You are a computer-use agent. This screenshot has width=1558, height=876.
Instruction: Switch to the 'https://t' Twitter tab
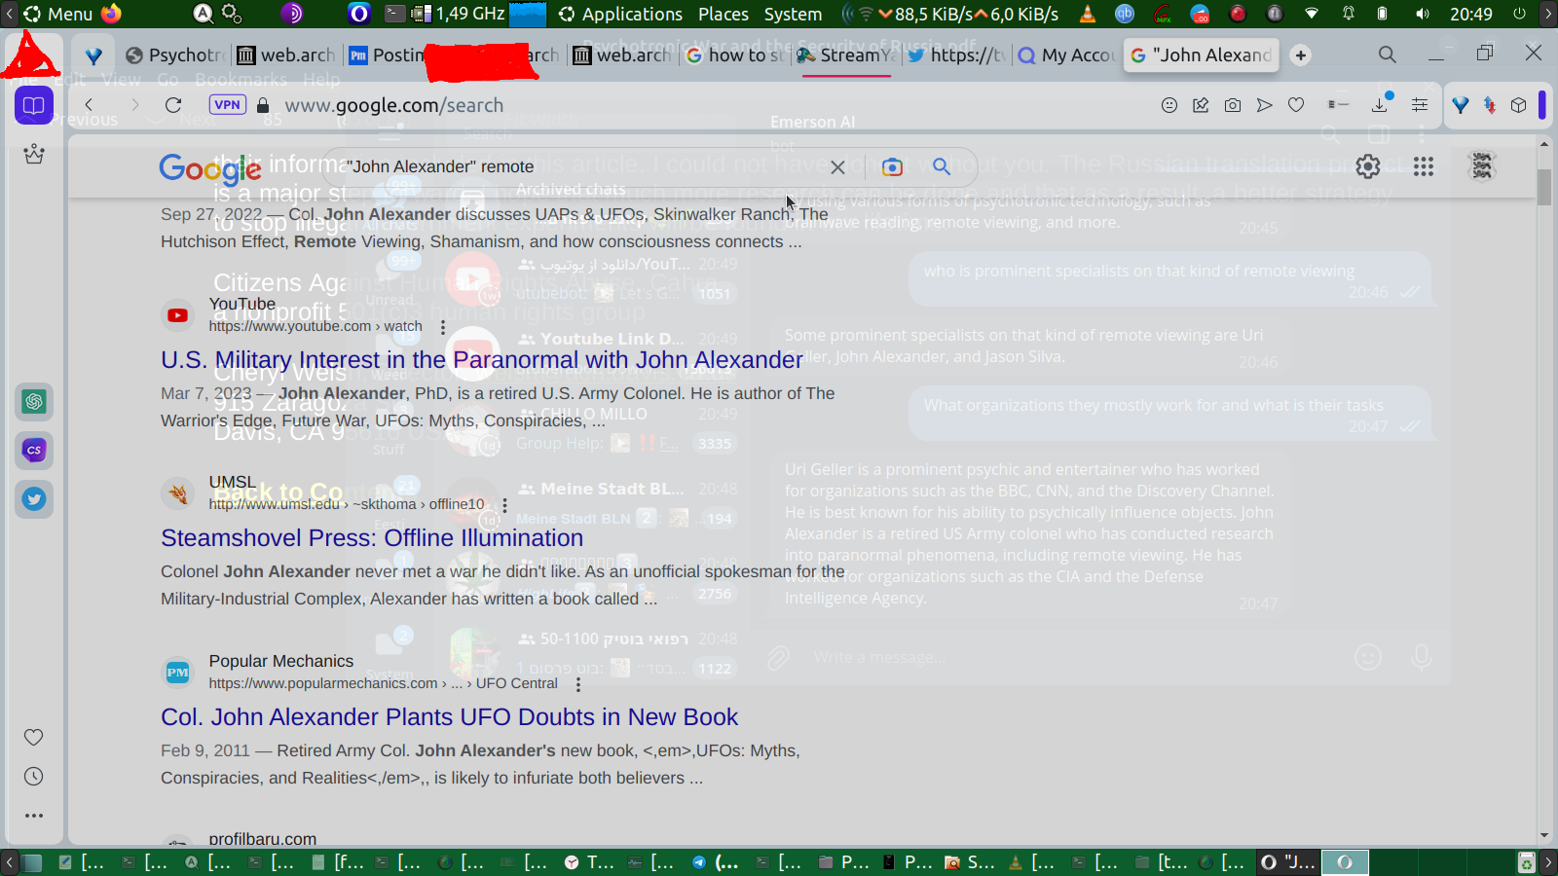(955, 55)
